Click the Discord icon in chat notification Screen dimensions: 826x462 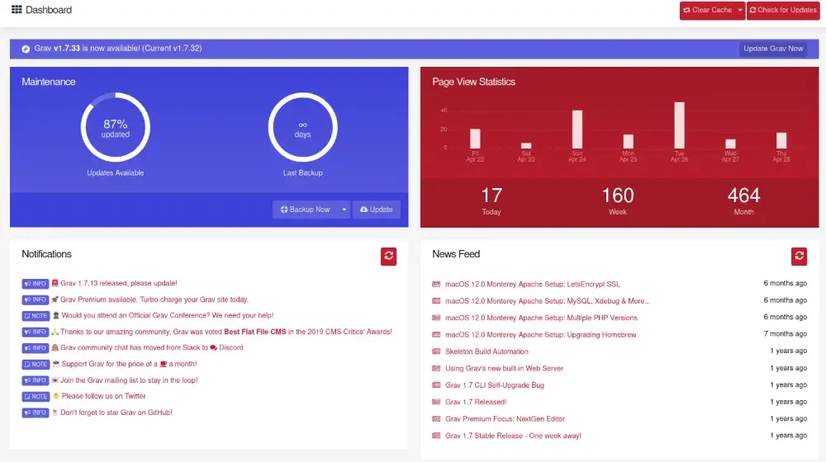pyautogui.click(x=213, y=348)
